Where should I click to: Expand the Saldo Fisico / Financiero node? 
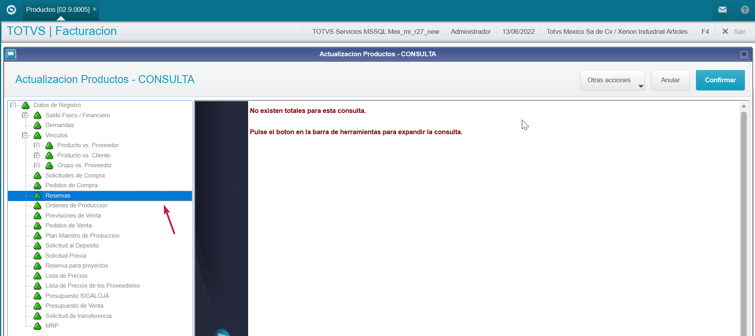25,115
